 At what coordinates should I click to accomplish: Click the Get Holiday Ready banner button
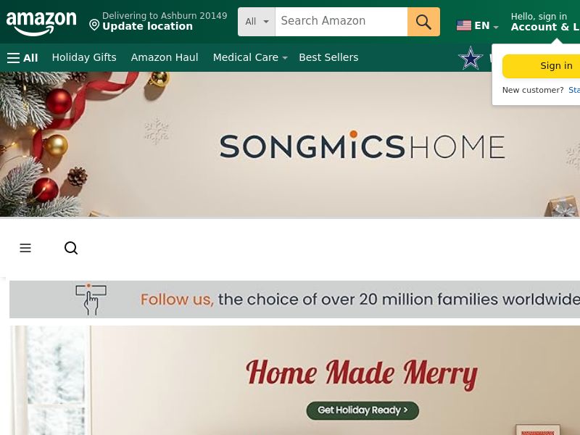tap(362, 410)
